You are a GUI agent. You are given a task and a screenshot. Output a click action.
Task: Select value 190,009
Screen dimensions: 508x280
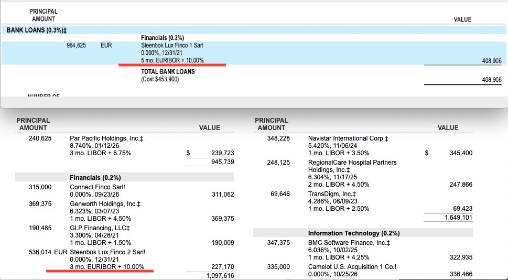(x=223, y=242)
